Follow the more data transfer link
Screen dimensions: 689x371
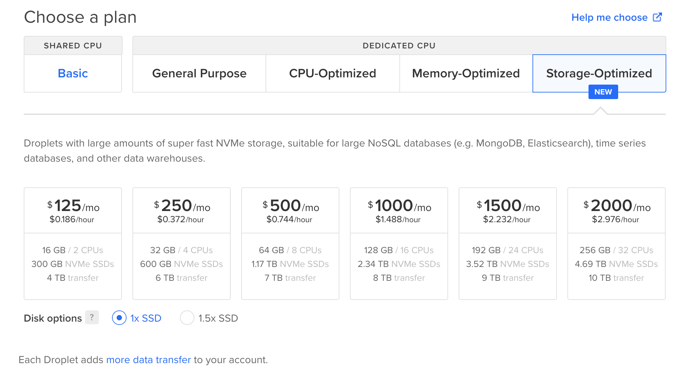(x=149, y=360)
